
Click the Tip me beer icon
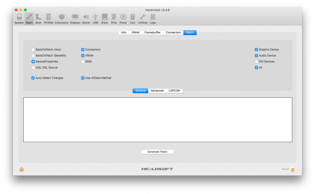(293, 169)
